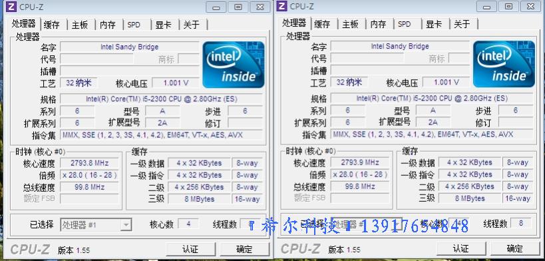
Task: Open SPD tab in right CPU-Z window
Action: pyautogui.click(x=404, y=24)
